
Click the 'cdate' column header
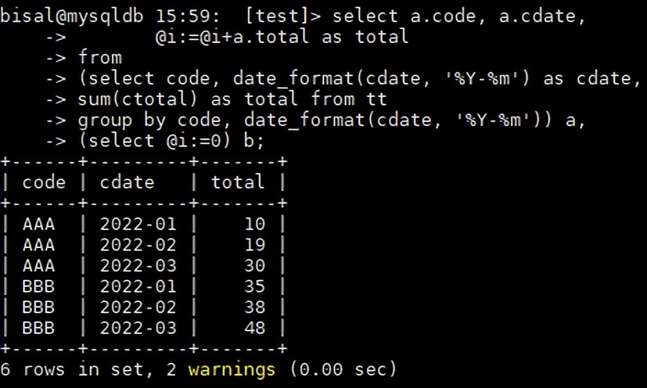[x=127, y=182]
